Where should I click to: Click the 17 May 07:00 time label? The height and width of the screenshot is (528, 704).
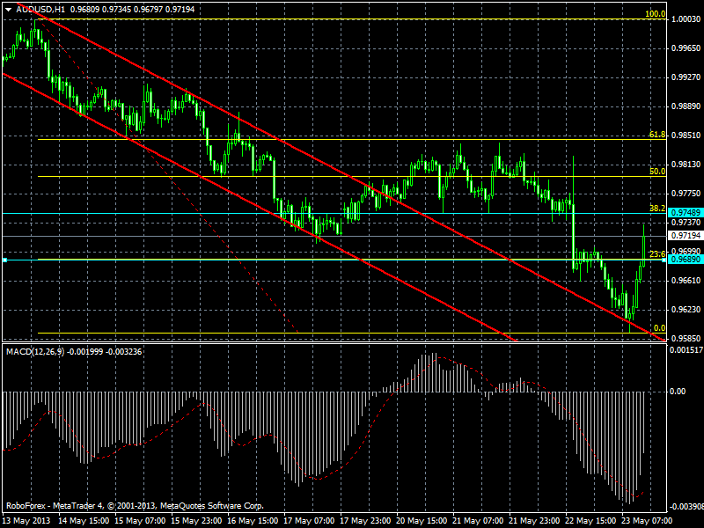(x=310, y=521)
